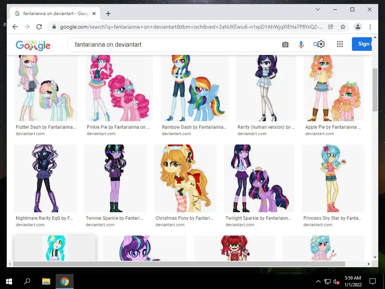385x289 pixels.
Task: Open the taskbar clock and date
Action: tap(353, 281)
